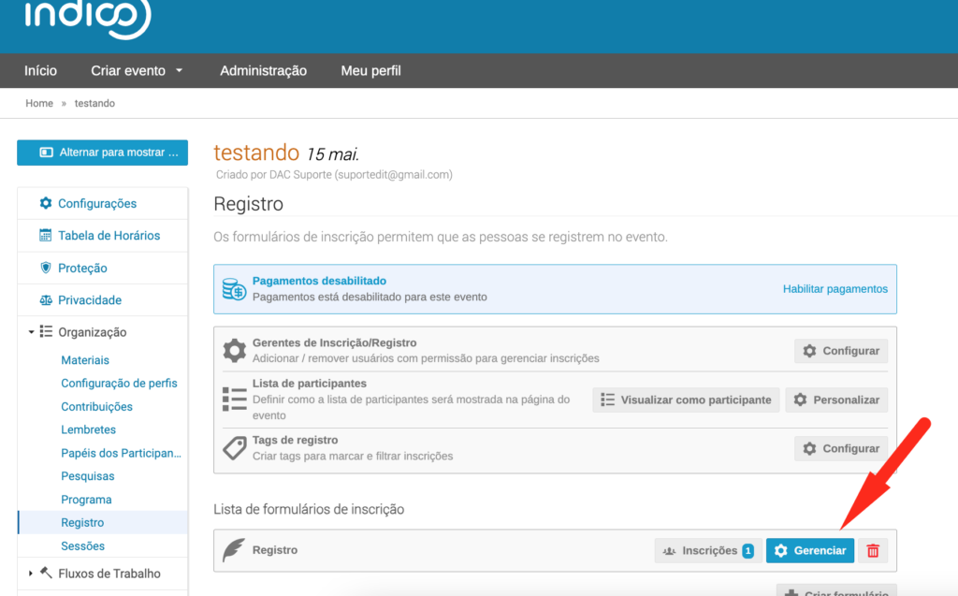Screen dimensions: 958x596
Task: Expand the Fluxos de Trabalho section arrow
Action: tap(31, 574)
